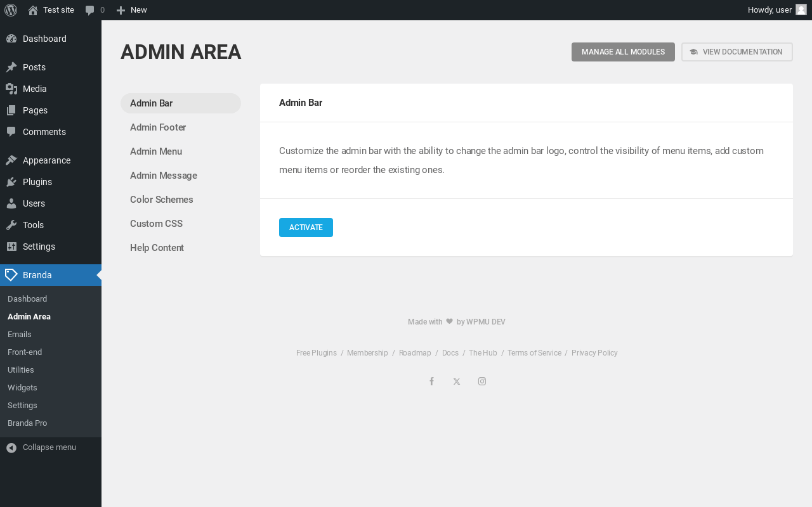Screen dimensions: 812x507
Task: Click the Users person icon
Action: coord(11,203)
